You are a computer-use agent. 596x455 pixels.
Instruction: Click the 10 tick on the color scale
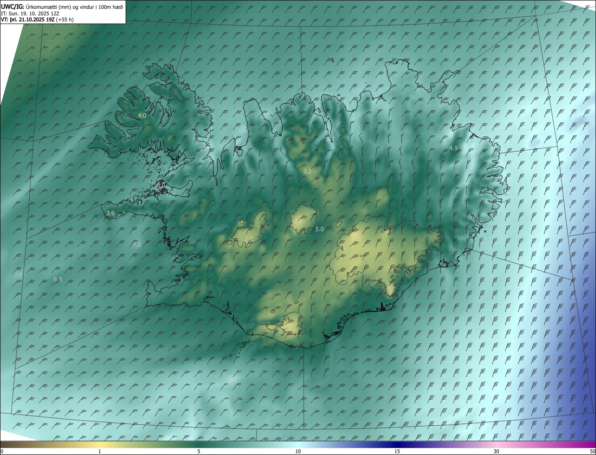tap(298, 451)
